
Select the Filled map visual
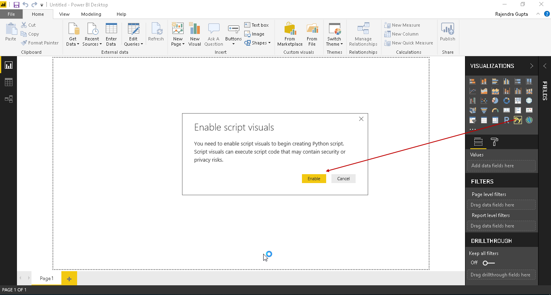coord(473,110)
